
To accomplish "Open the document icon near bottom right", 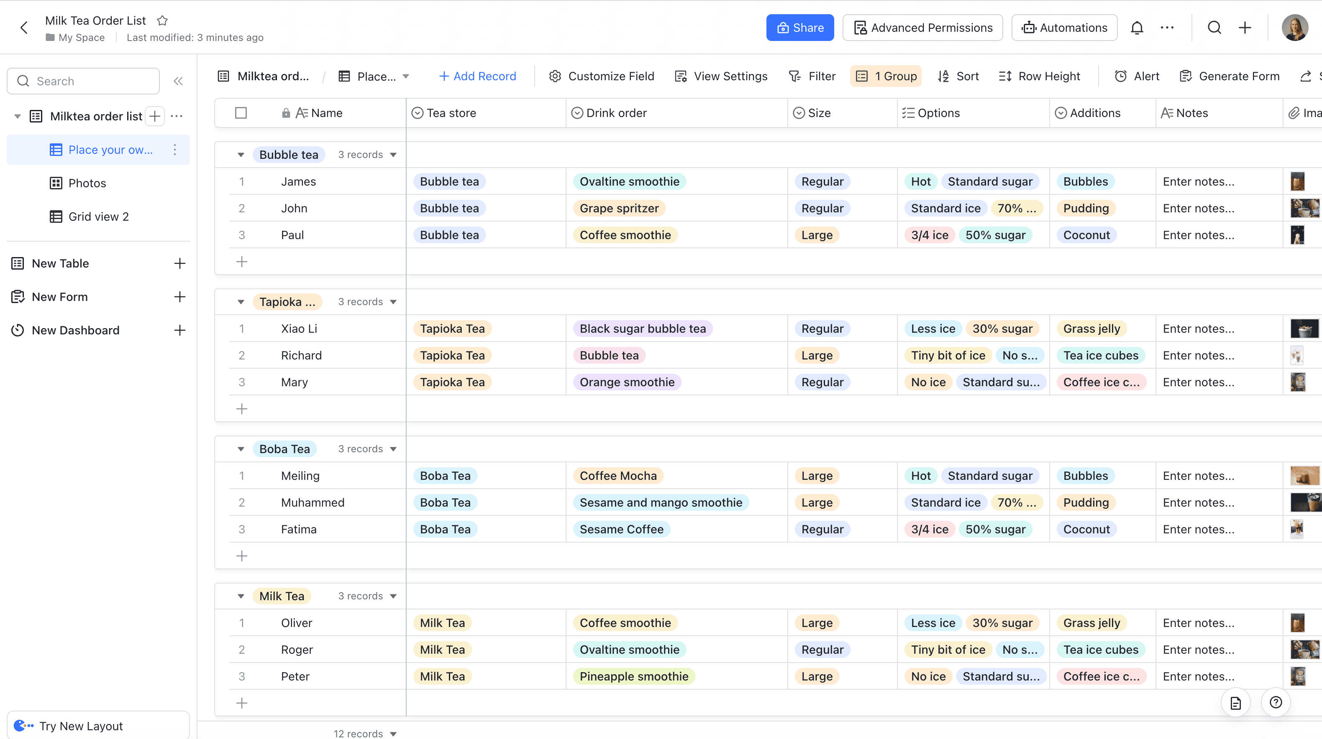I will click(x=1235, y=703).
